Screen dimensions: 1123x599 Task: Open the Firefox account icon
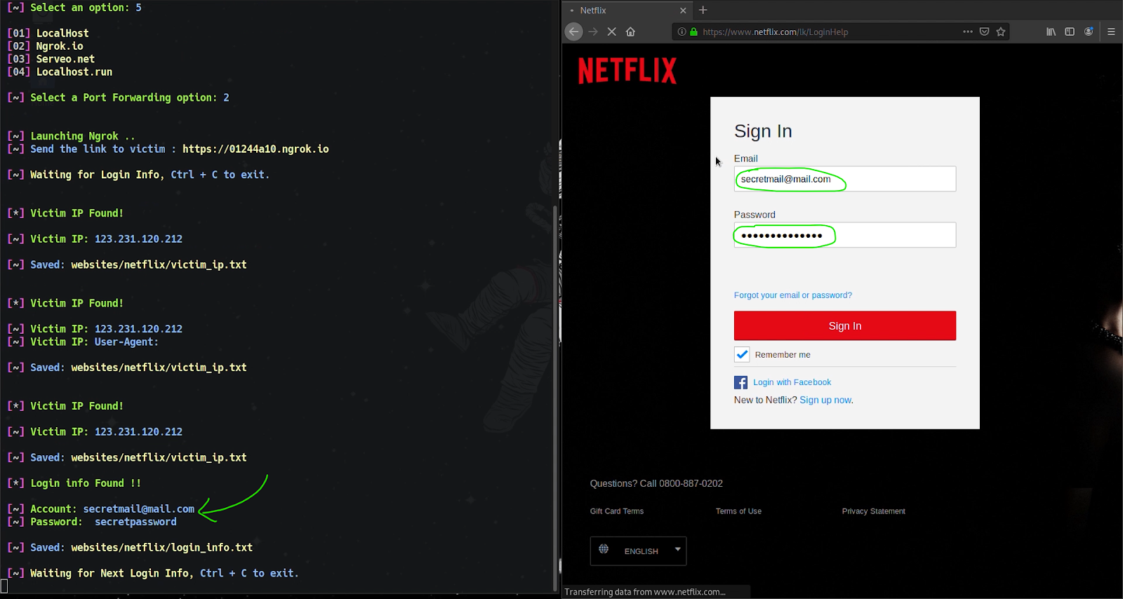pyautogui.click(x=1089, y=32)
